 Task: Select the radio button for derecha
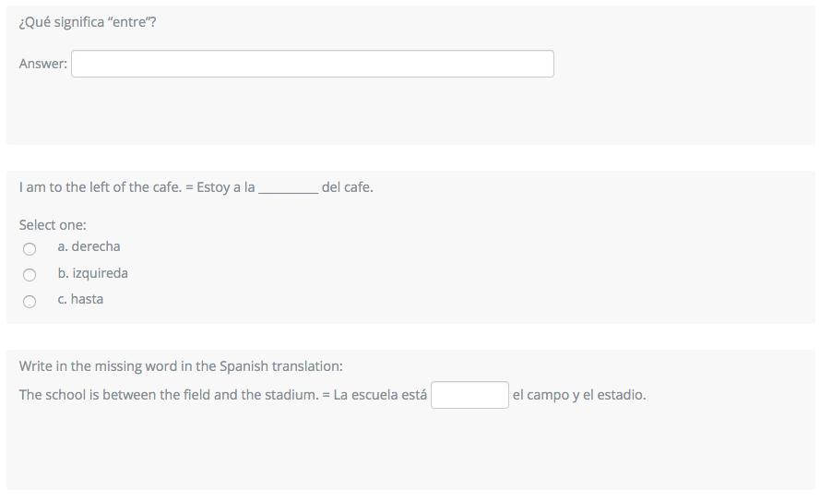pyautogui.click(x=30, y=248)
